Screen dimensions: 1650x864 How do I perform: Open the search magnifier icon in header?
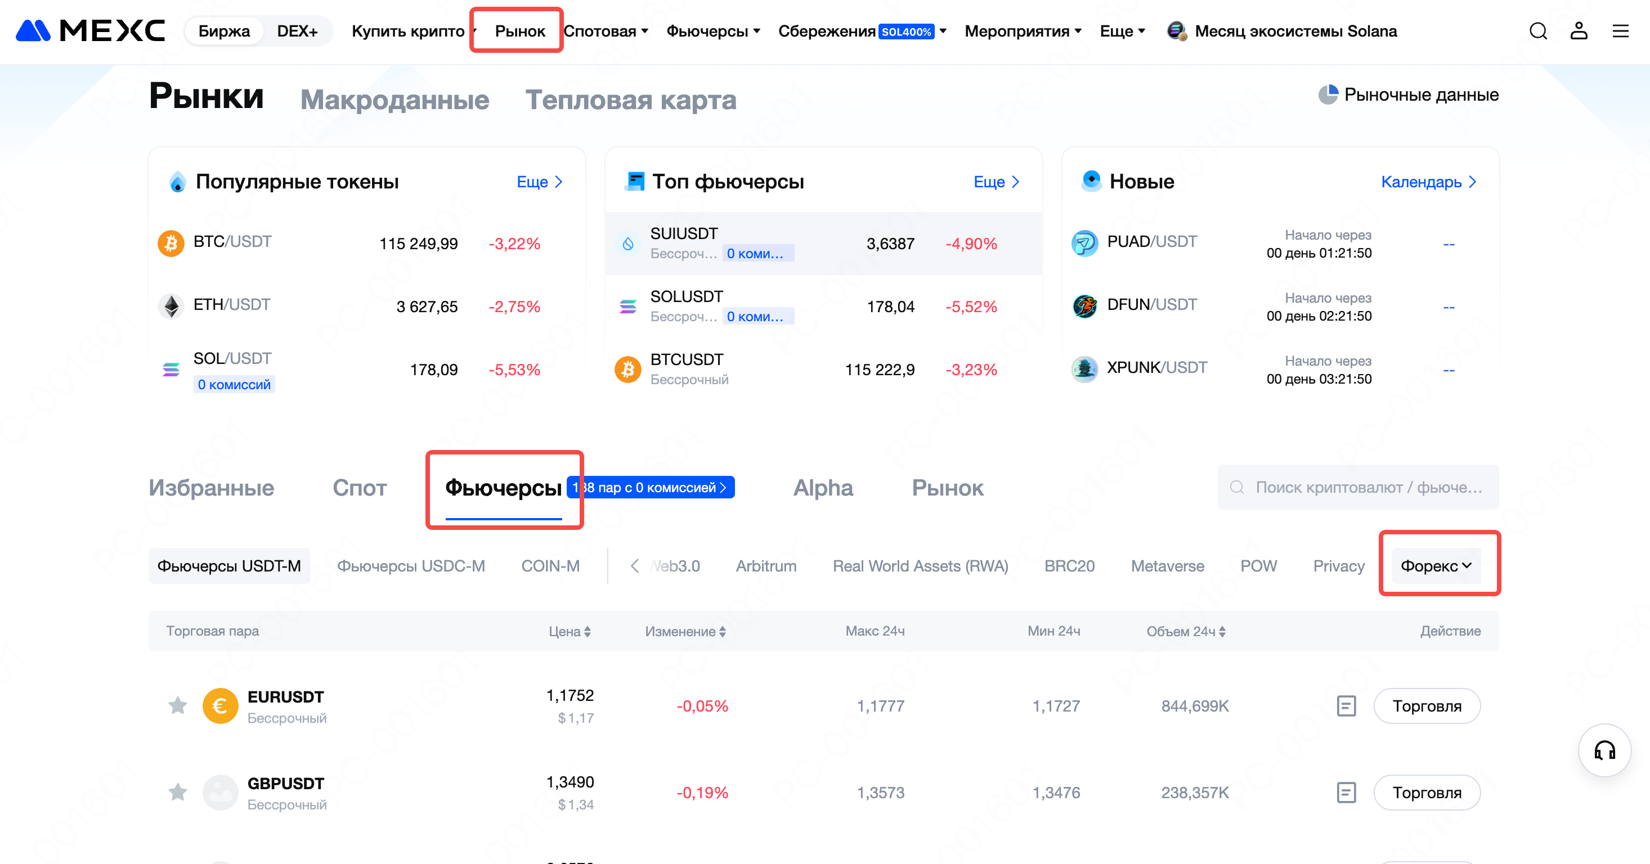[1538, 31]
